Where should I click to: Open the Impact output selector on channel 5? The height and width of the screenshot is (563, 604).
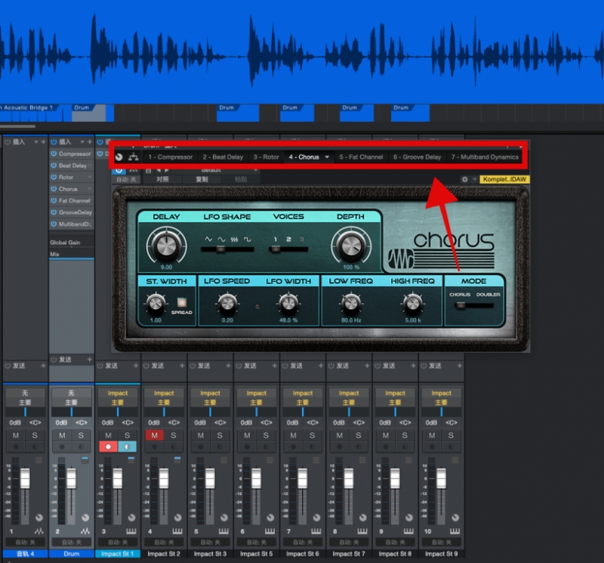[x=210, y=393]
